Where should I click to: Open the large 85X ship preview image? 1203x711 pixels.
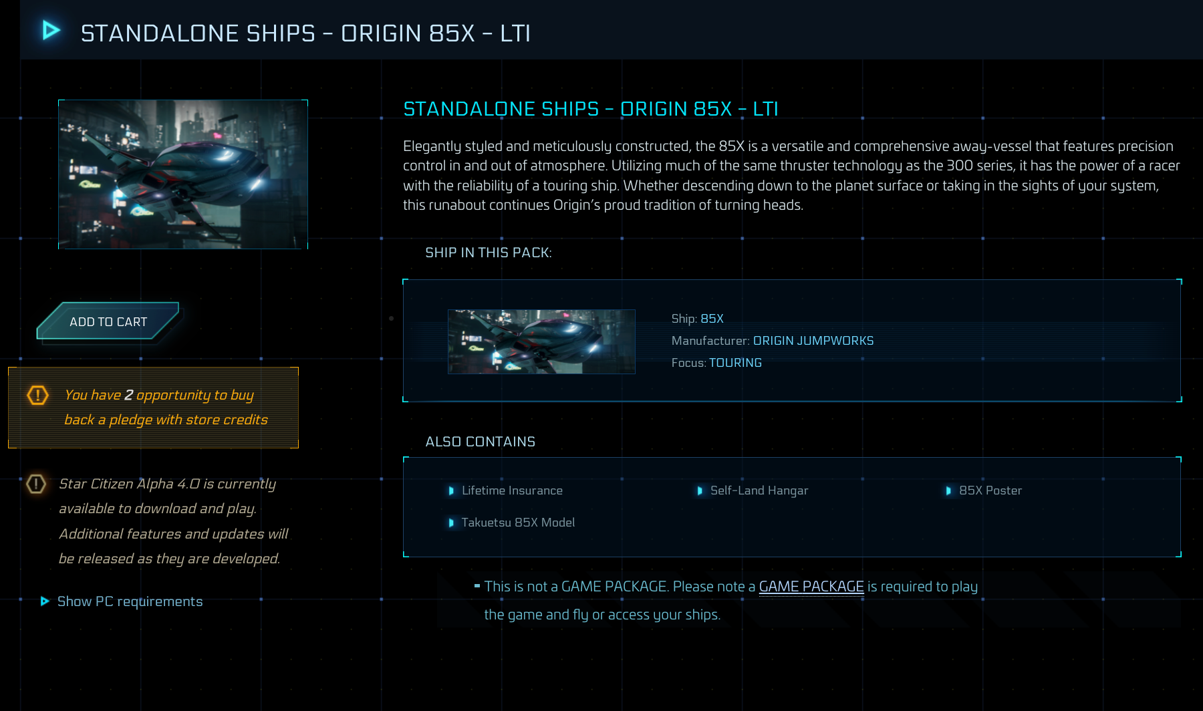click(x=183, y=174)
